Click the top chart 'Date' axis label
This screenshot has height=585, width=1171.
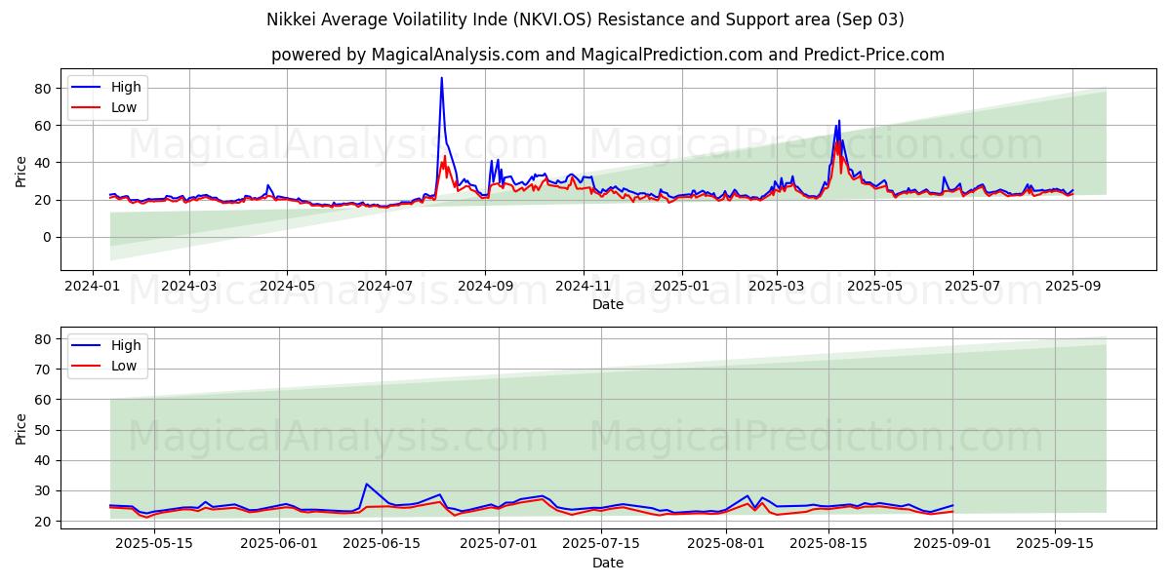click(607, 305)
